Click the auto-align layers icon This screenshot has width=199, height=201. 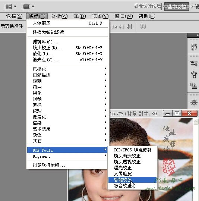tap(143, 26)
